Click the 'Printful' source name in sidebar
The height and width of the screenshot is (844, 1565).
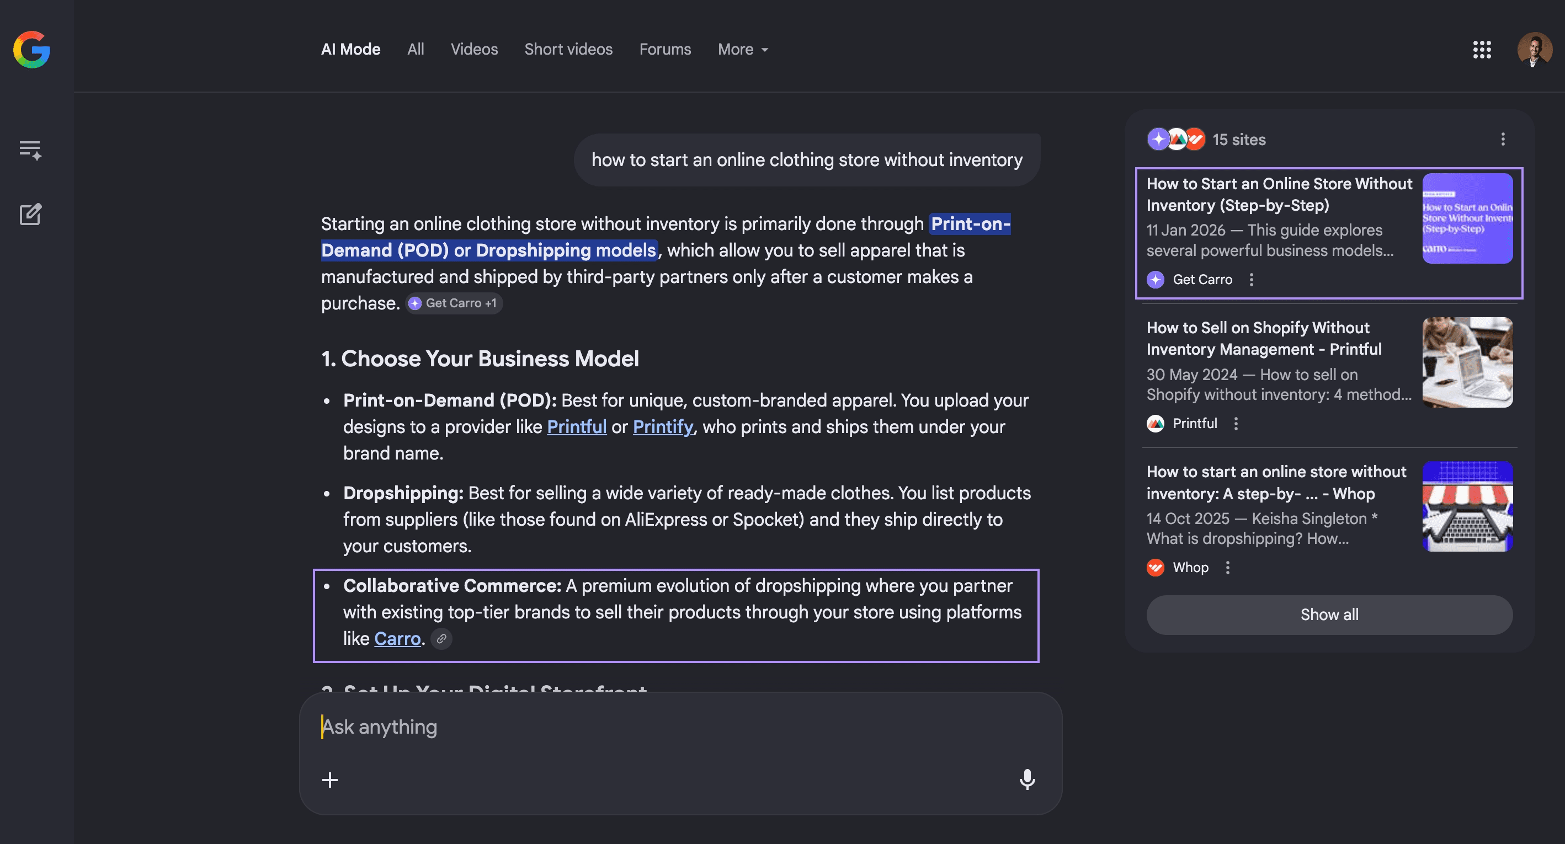1194,423
